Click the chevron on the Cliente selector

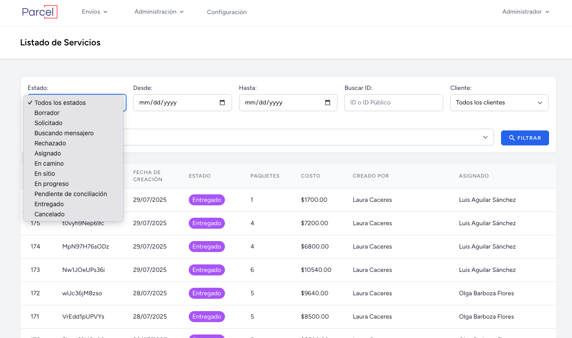pos(540,103)
